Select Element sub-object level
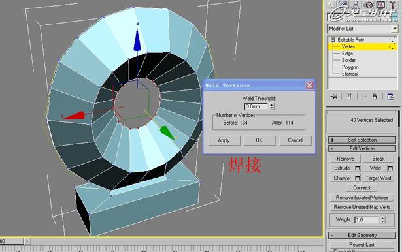The image size is (402, 252). click(x=350, y=74)
